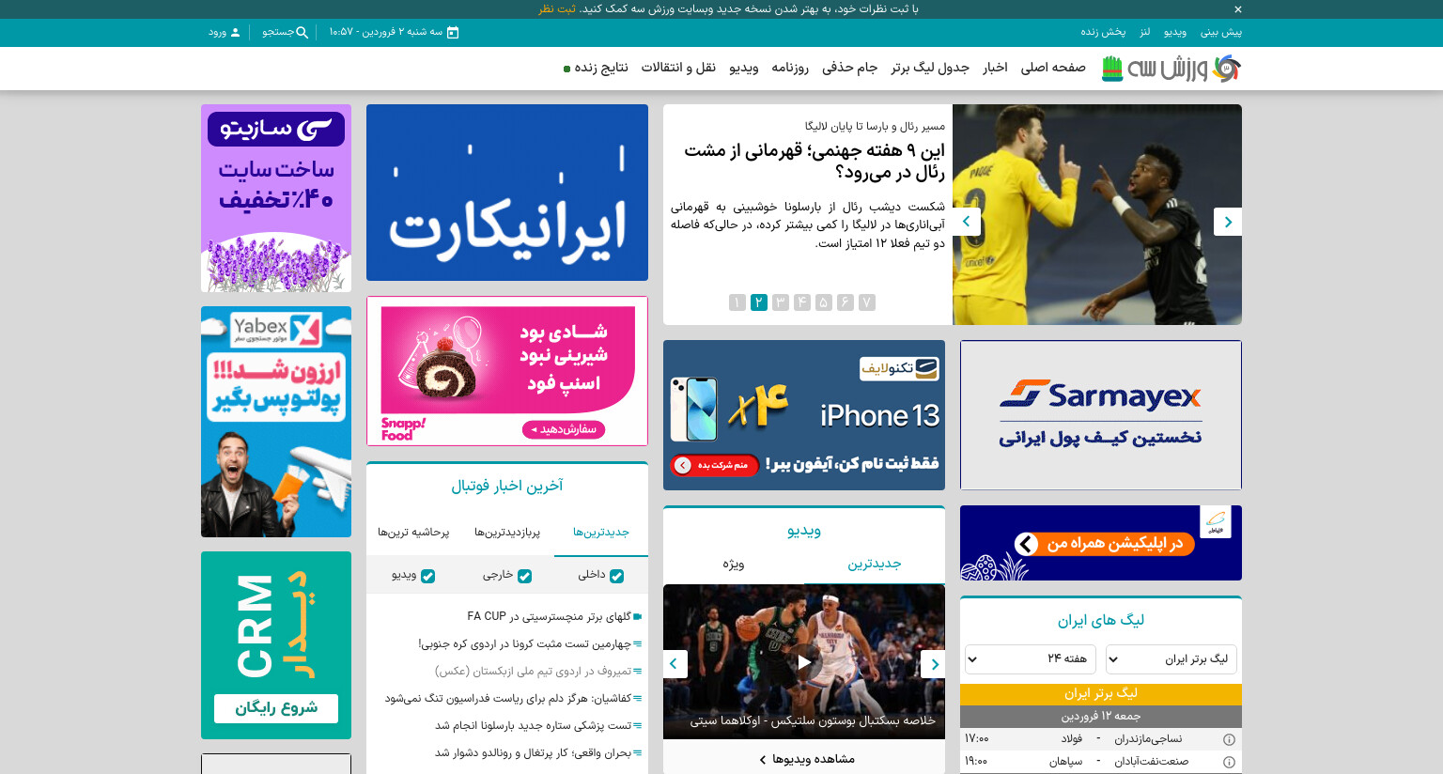Open نقل و انتقالات menu item
The image size is (1443, 774).
point(678,68)
